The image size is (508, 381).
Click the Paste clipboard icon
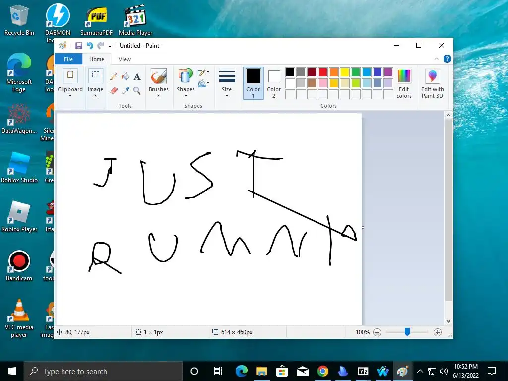tap(70, 75)
